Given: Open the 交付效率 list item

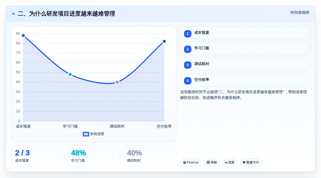Looking at the screenshot, I should click(x=245, y=80).
